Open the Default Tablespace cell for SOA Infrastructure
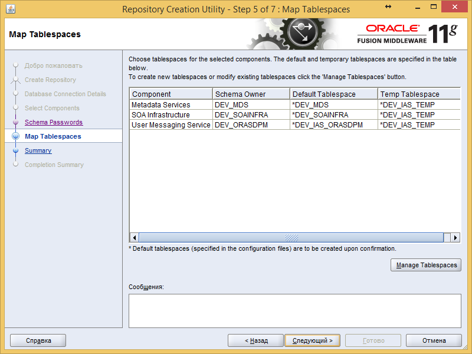This screenshot has width=472, height=354. pos(331,114)
